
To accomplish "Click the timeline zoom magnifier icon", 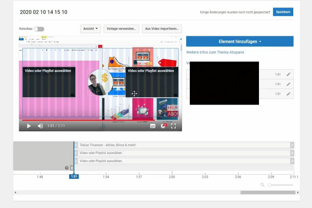I will coord(263,185).
